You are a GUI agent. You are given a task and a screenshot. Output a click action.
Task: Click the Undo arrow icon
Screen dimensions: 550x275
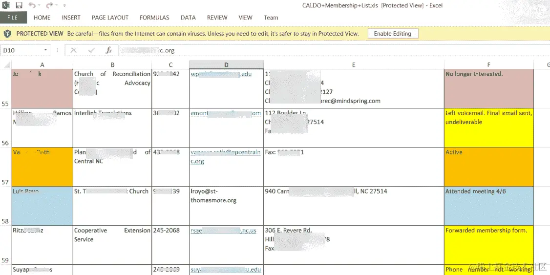[32, 5]
